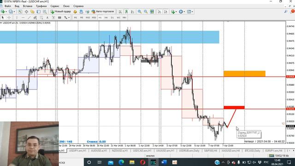Switch to XAUUSD.em,H1 chart tab
The image size is (295, 166).
(x=165, y=151)
